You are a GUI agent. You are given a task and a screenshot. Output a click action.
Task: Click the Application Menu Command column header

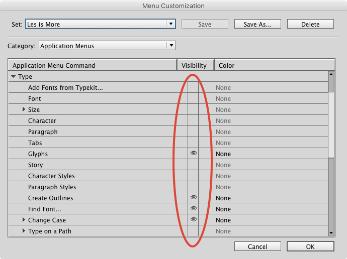click(93, 65)
